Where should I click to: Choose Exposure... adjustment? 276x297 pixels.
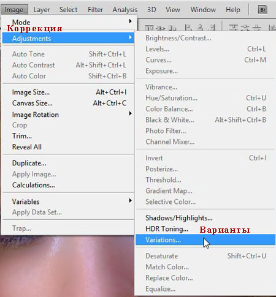(x=205, y=71)
